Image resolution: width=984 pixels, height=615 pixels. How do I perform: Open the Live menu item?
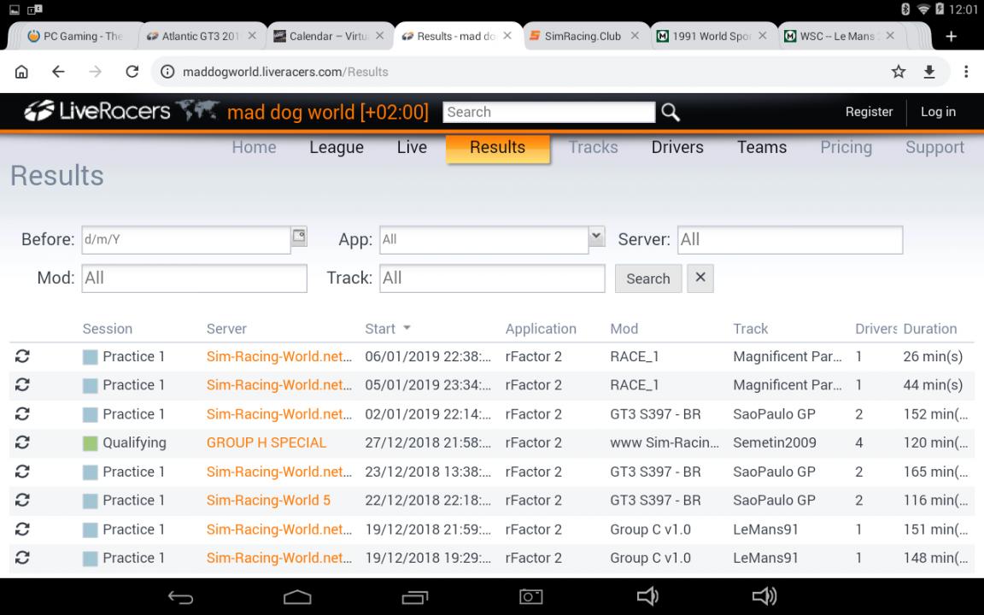[412, 148]
